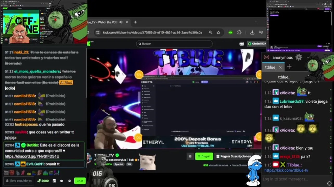Click the AI Mod badge

[x=66, y=83]
